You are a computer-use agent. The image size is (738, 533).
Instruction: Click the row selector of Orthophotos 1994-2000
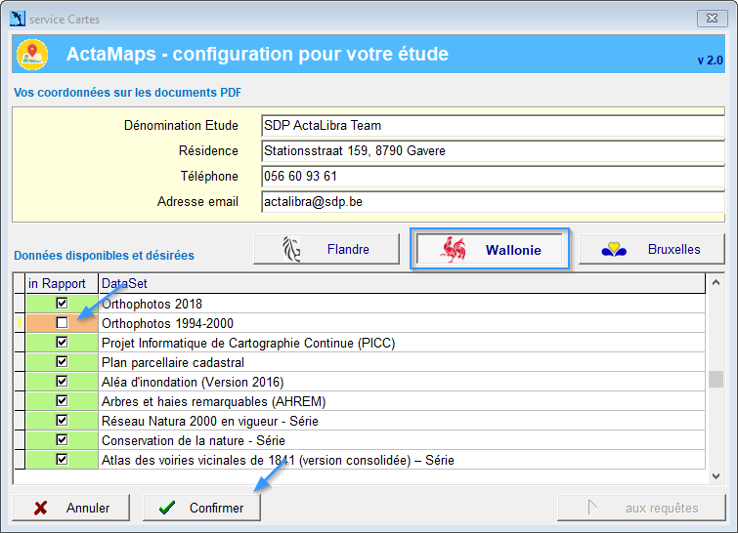[20, 323]
